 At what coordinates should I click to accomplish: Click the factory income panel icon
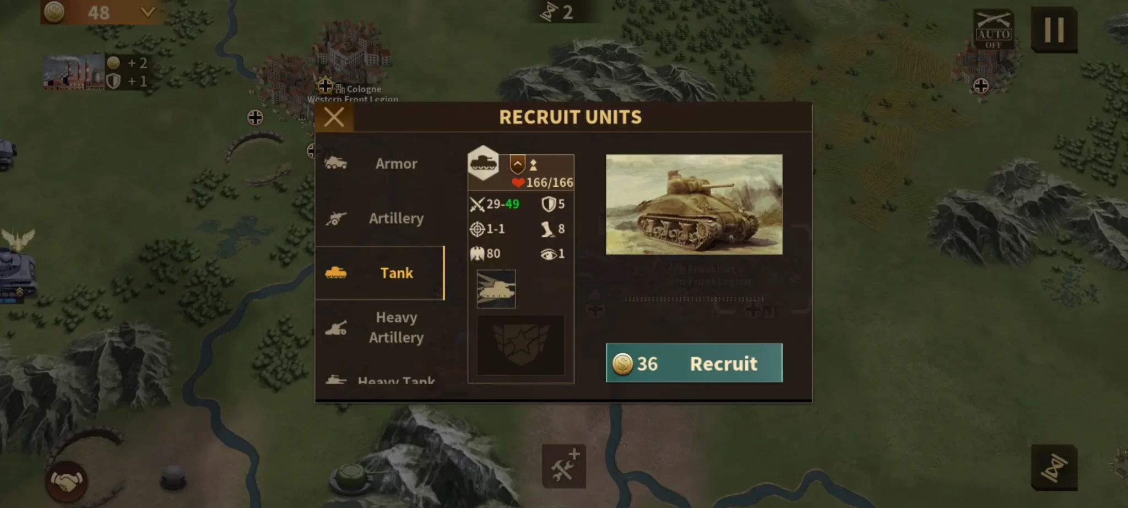74,72
